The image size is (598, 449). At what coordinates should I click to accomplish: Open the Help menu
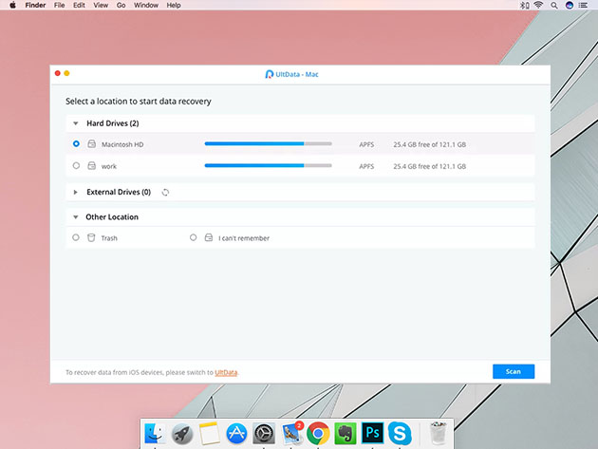click(174, 5)
